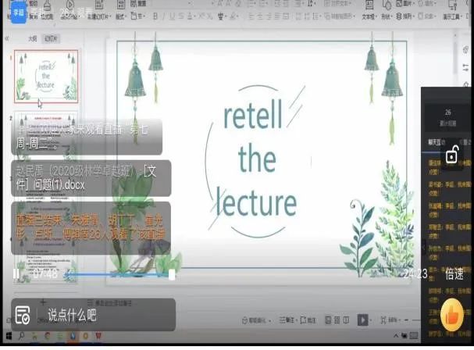474x350 pixels.
Task: Open 智能美化 smart beautify in status bar
Action: click(x=256, y=320)
